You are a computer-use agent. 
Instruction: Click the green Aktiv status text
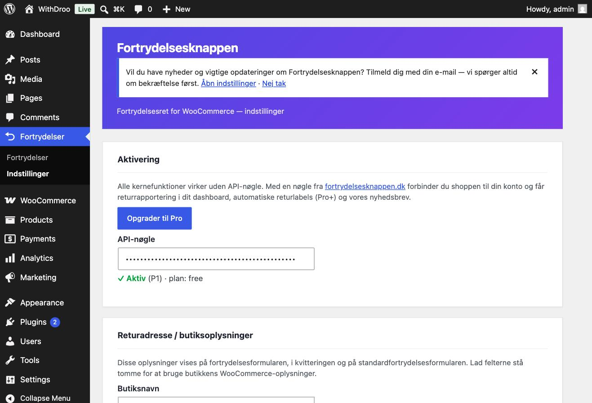pos(136,278)
